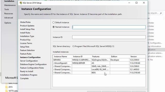Open Tools in Installation Center window
Screen dimensions: 165x92
click(x=6, y=9)
